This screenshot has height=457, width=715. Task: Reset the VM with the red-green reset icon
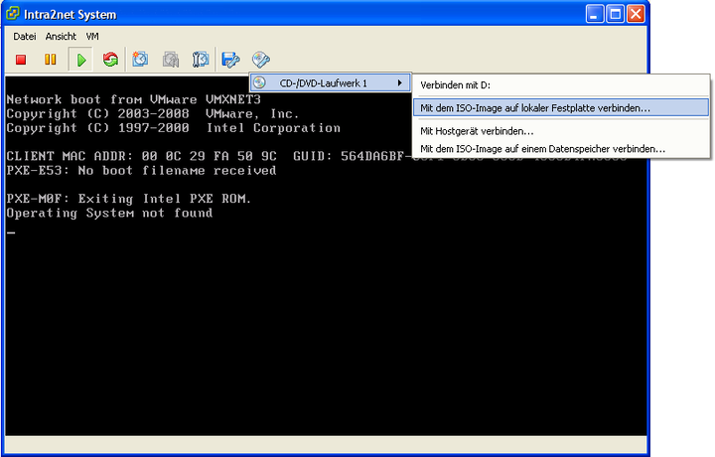coord(110,60)
